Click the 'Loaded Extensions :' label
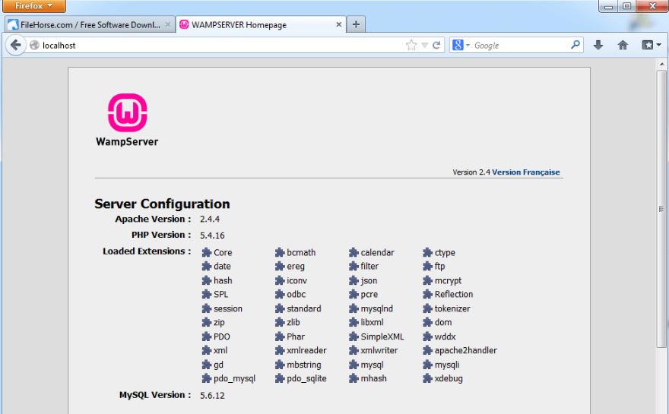Viewport: 669px width, 414px height. (x=147, y=251)
